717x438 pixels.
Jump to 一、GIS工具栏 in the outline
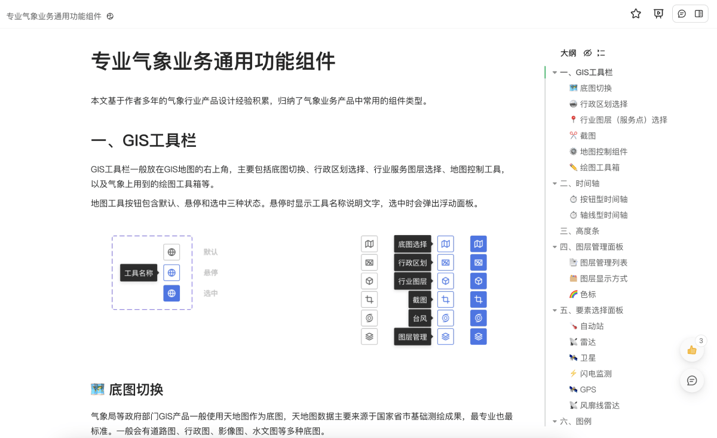click(586, 72)
